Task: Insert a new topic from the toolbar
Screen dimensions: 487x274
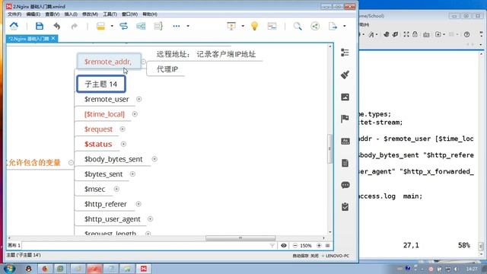Action: 100,26
